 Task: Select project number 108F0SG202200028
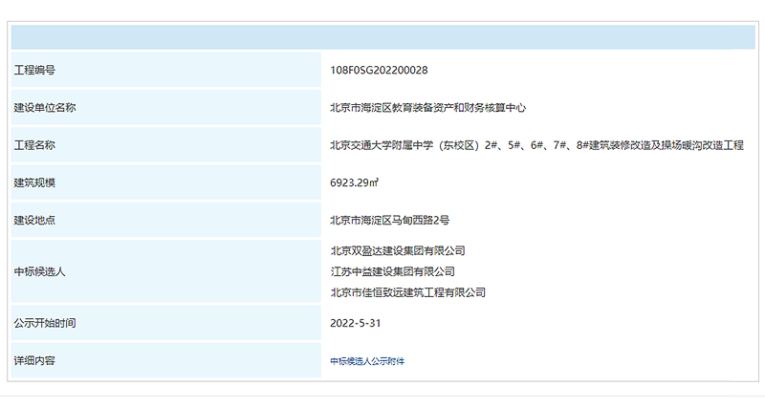point(379,71)
